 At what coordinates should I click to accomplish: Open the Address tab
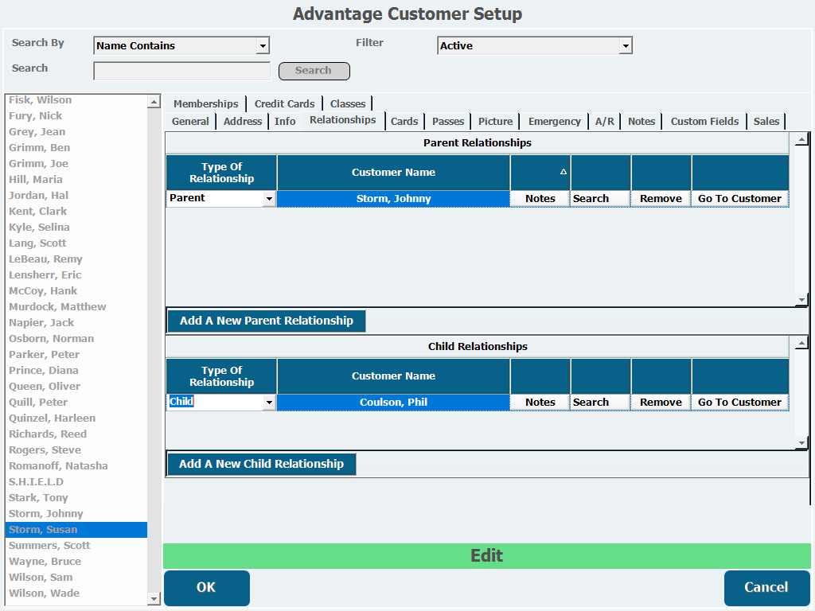coord(243,121)
